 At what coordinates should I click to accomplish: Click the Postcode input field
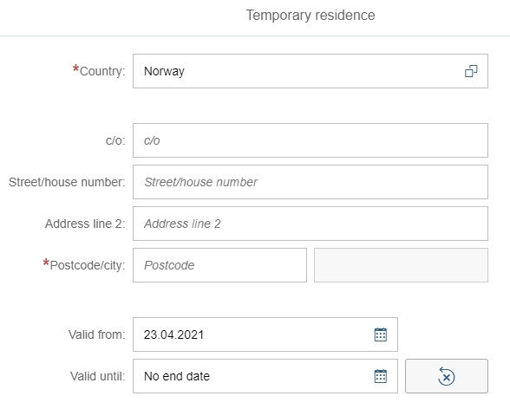(220, 265)
